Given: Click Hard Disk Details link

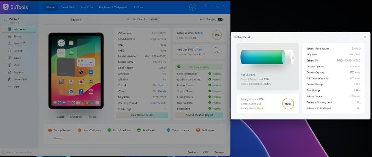Looking at the screenshot, I should click(198, 50).
